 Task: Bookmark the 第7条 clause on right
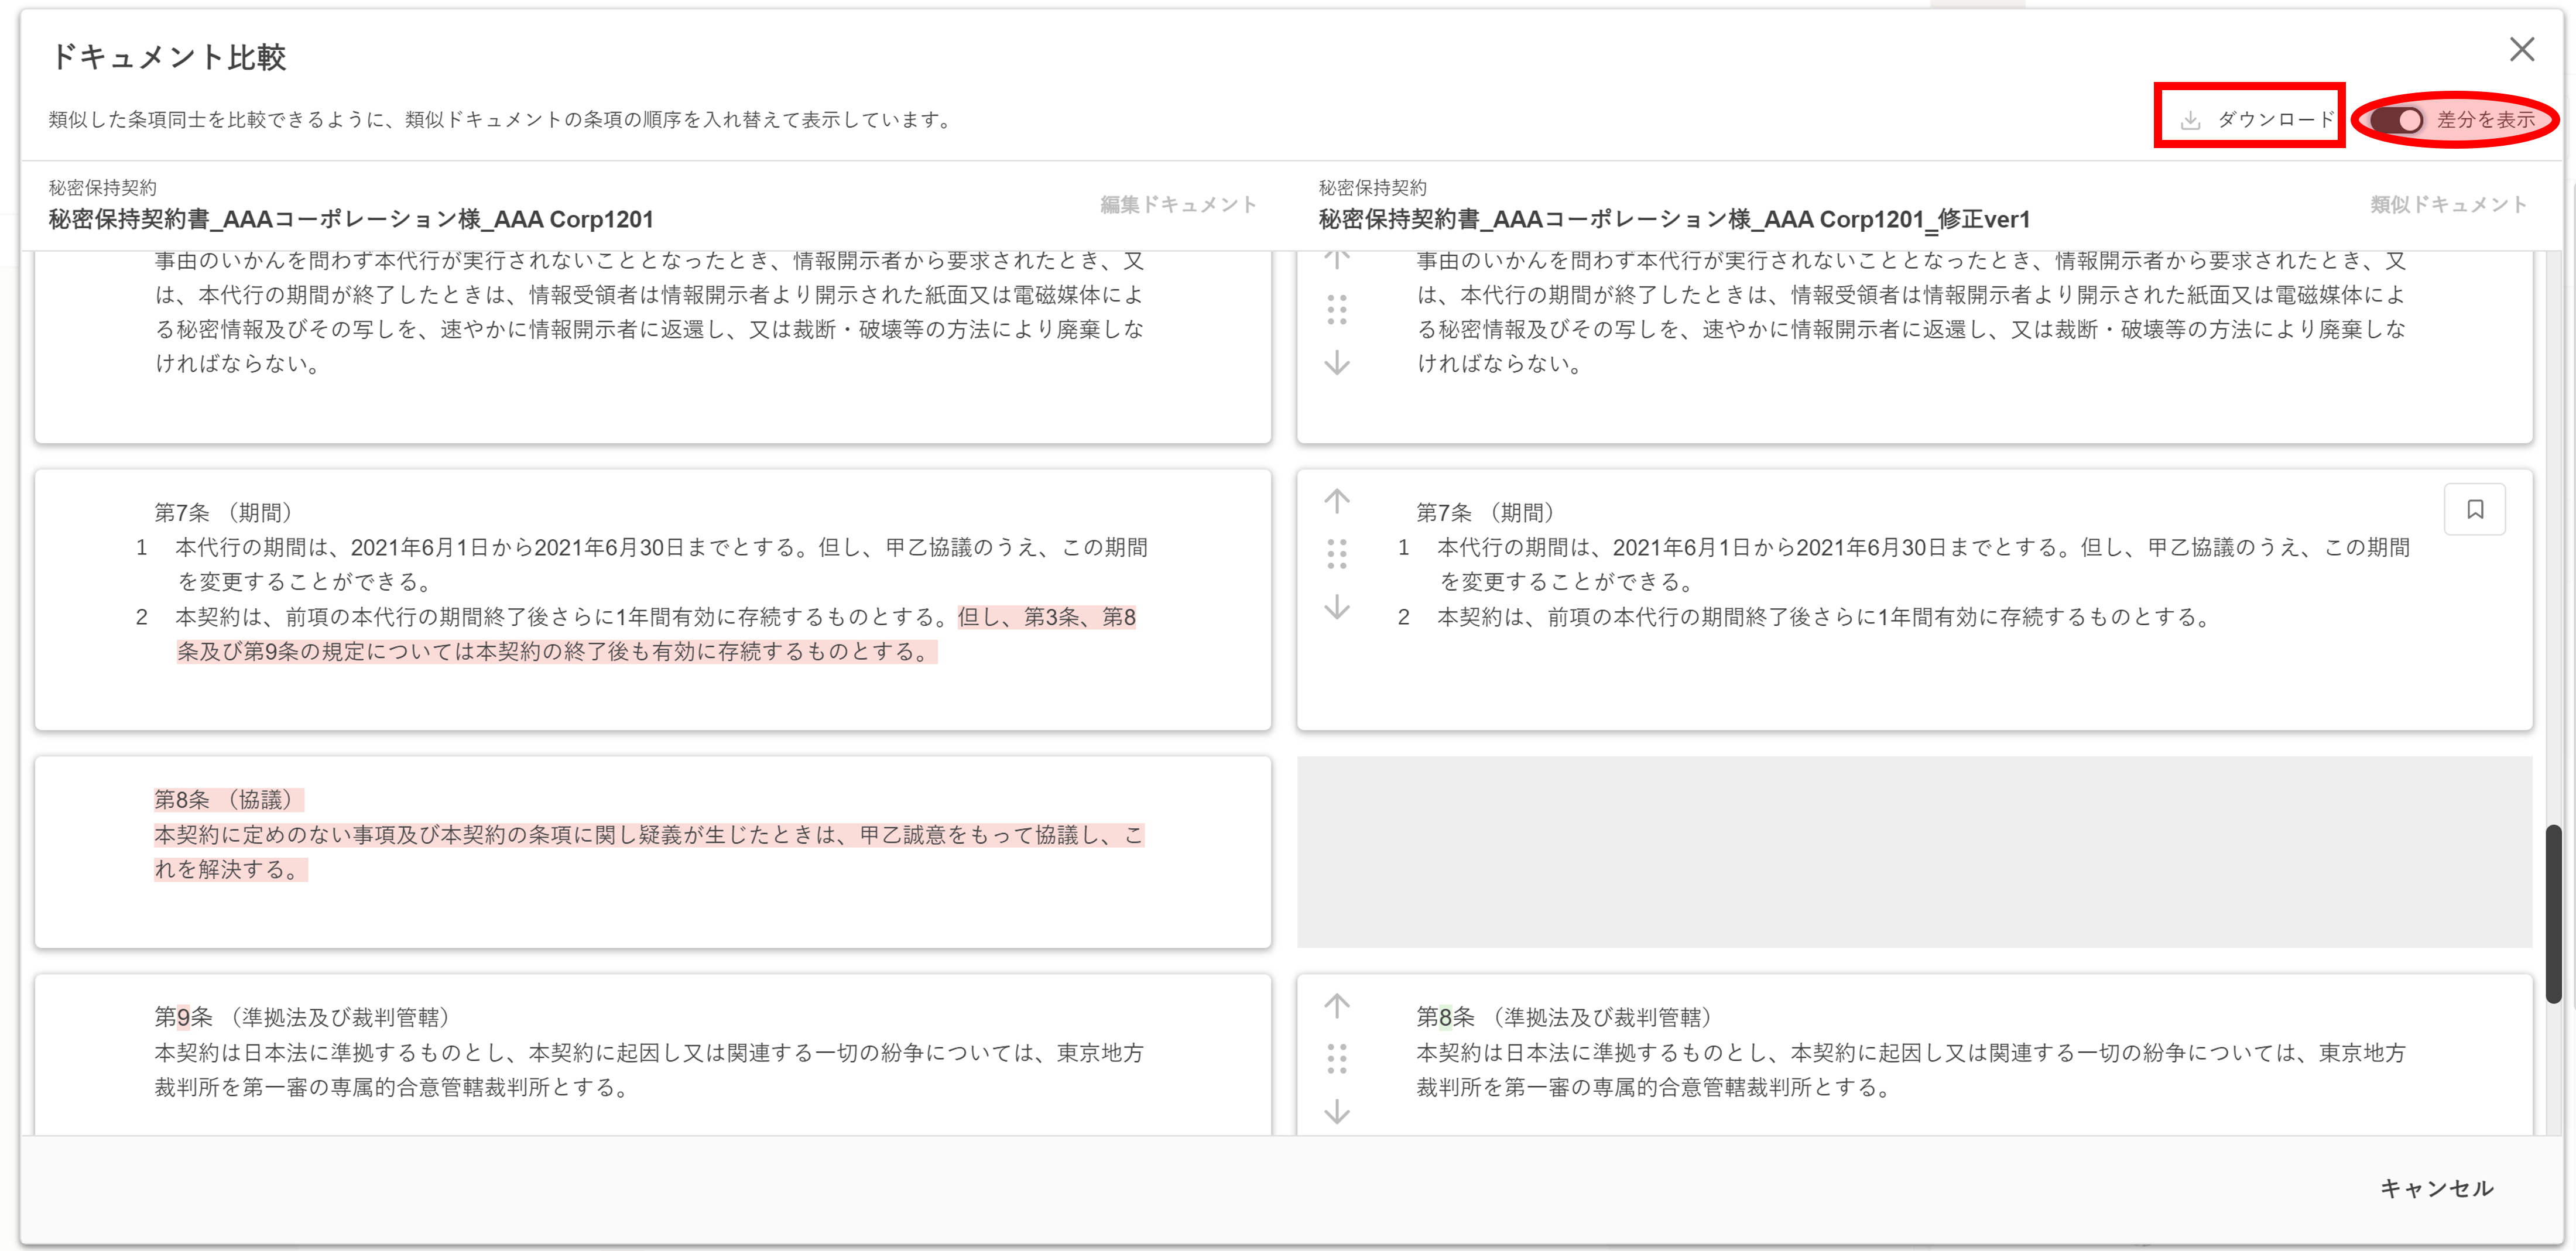coord(2474,510)
